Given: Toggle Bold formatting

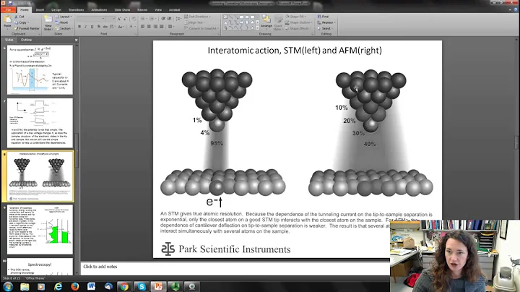Looking at the screenshot, I should 79,27.
